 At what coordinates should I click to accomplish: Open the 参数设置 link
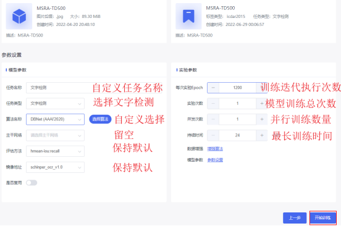(215, 160)
